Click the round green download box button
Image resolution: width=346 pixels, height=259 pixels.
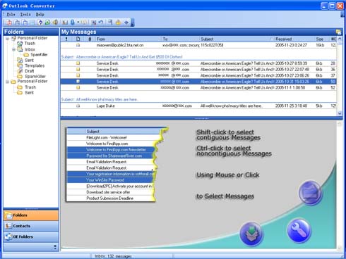click(x=251, y=234)
